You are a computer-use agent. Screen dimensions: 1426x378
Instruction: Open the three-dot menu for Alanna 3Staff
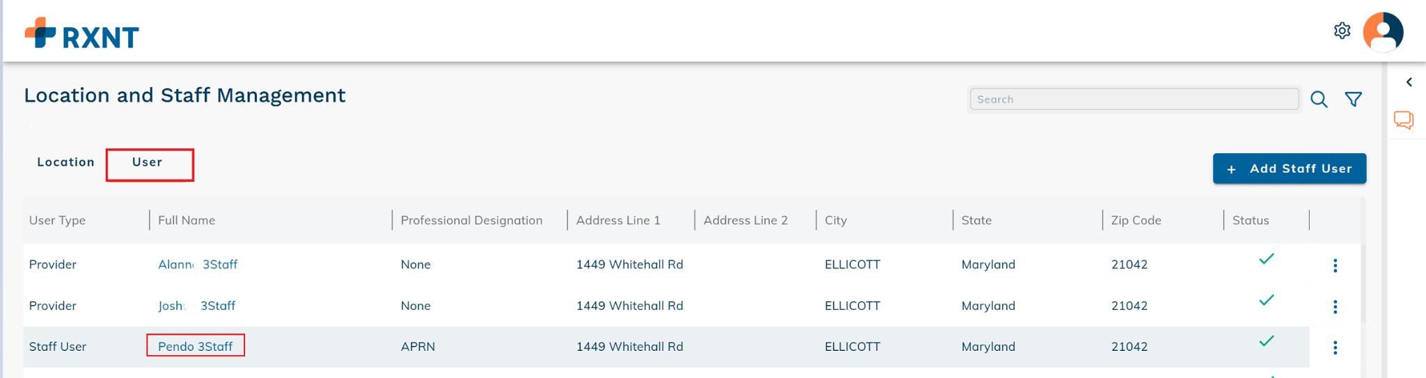pyautogui.click(x=1335, y=265)
